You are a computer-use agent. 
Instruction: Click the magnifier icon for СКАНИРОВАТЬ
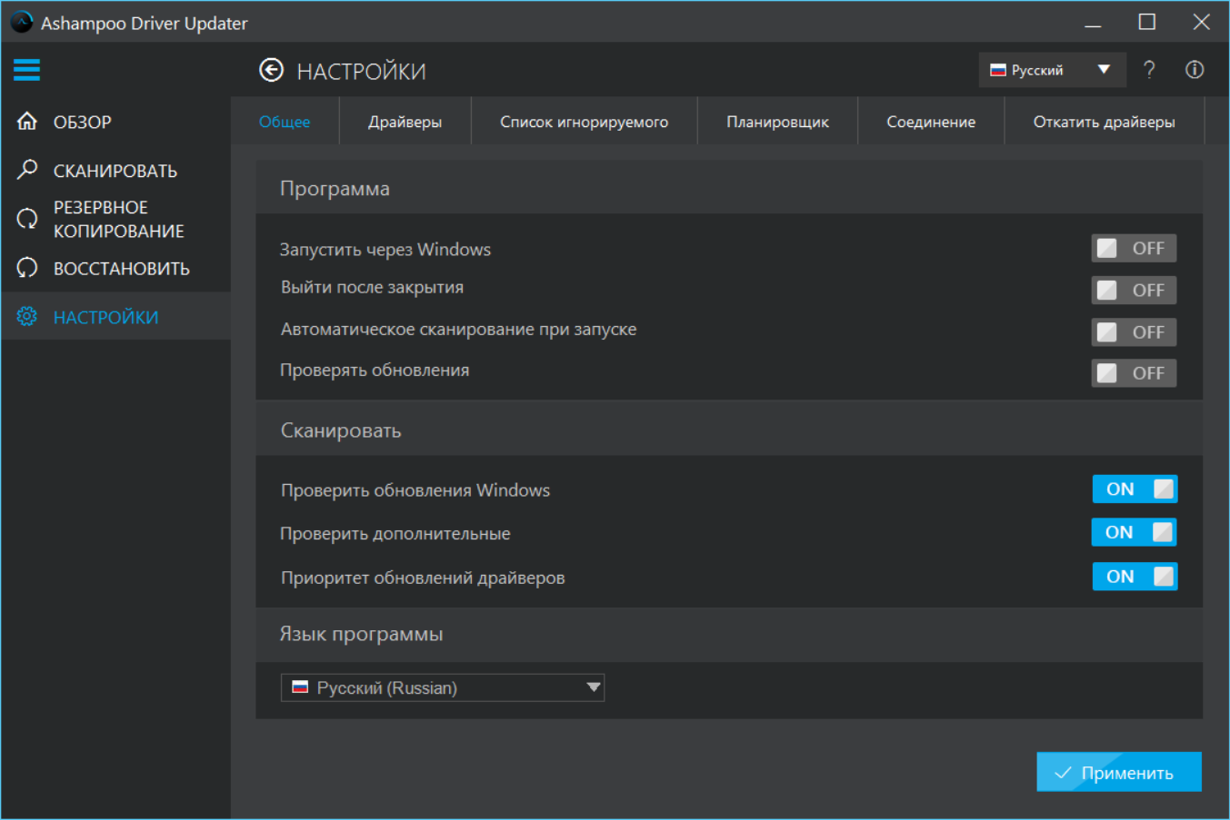pos(27,169)
